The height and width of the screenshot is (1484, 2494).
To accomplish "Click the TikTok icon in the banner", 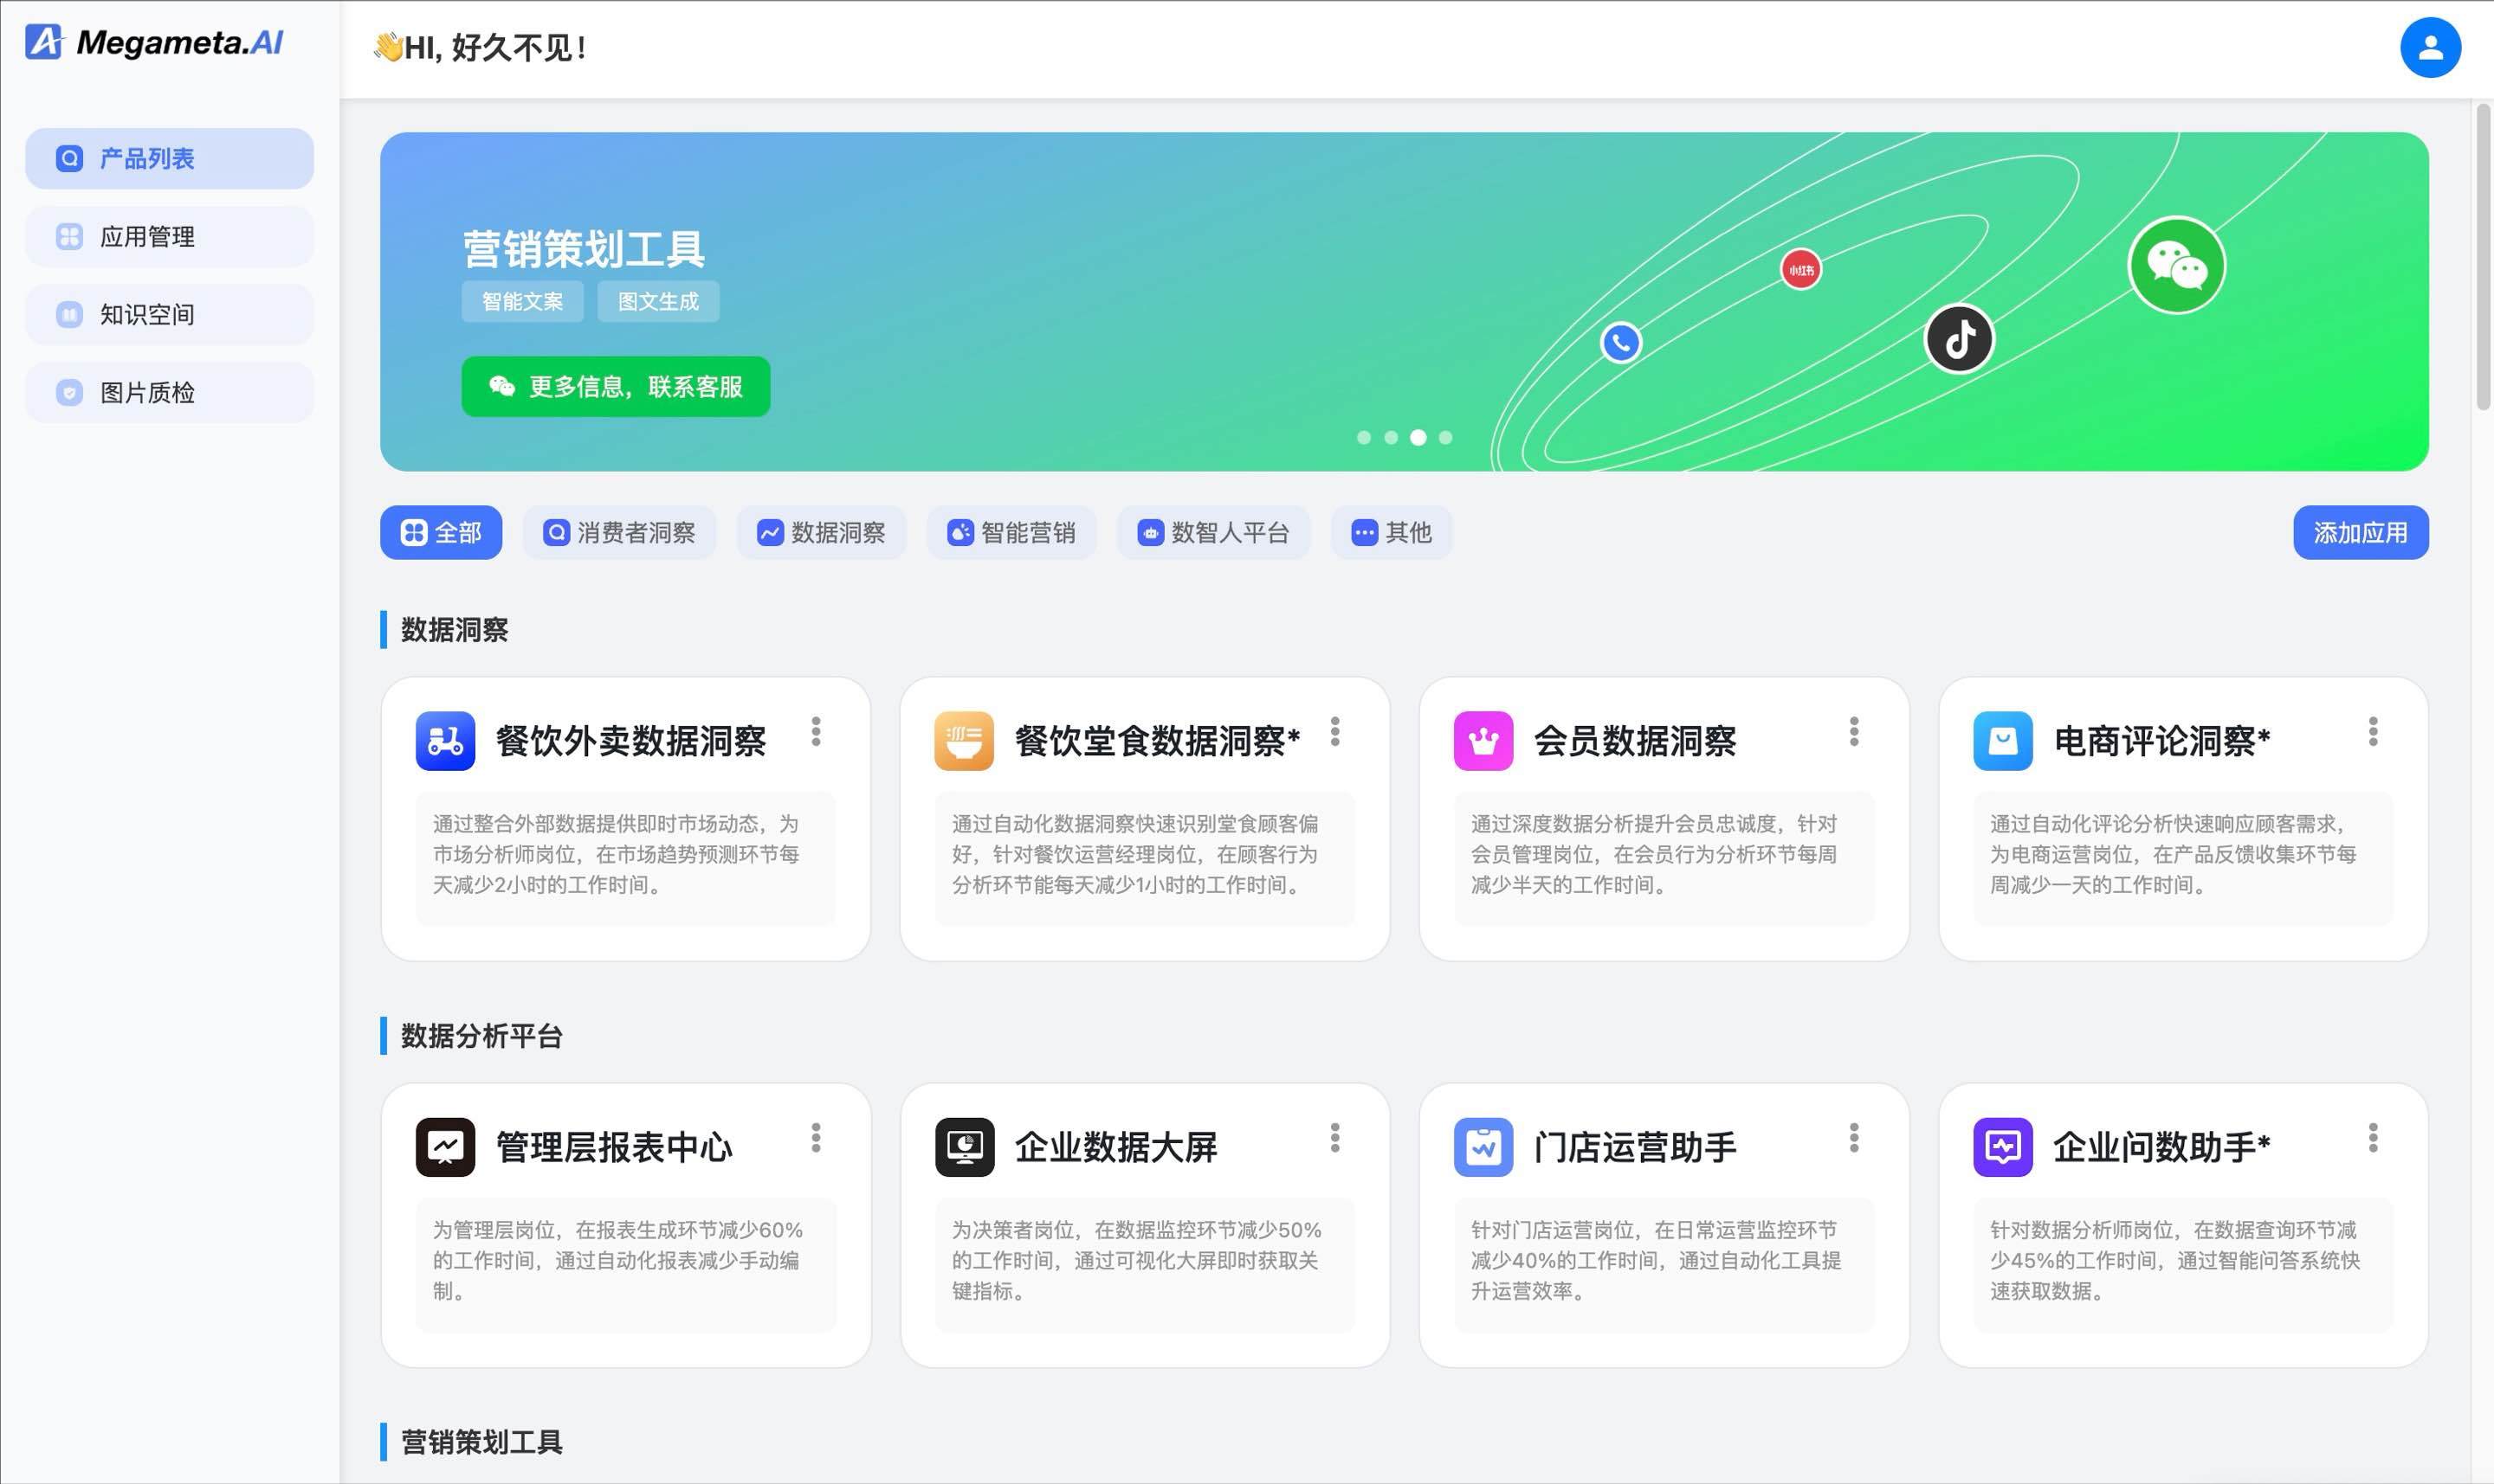I will [1960, 338].
